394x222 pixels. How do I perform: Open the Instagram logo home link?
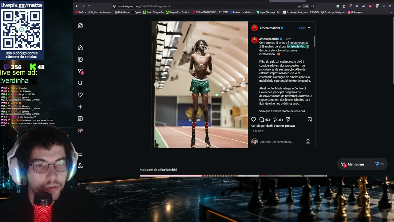[80, 26]
